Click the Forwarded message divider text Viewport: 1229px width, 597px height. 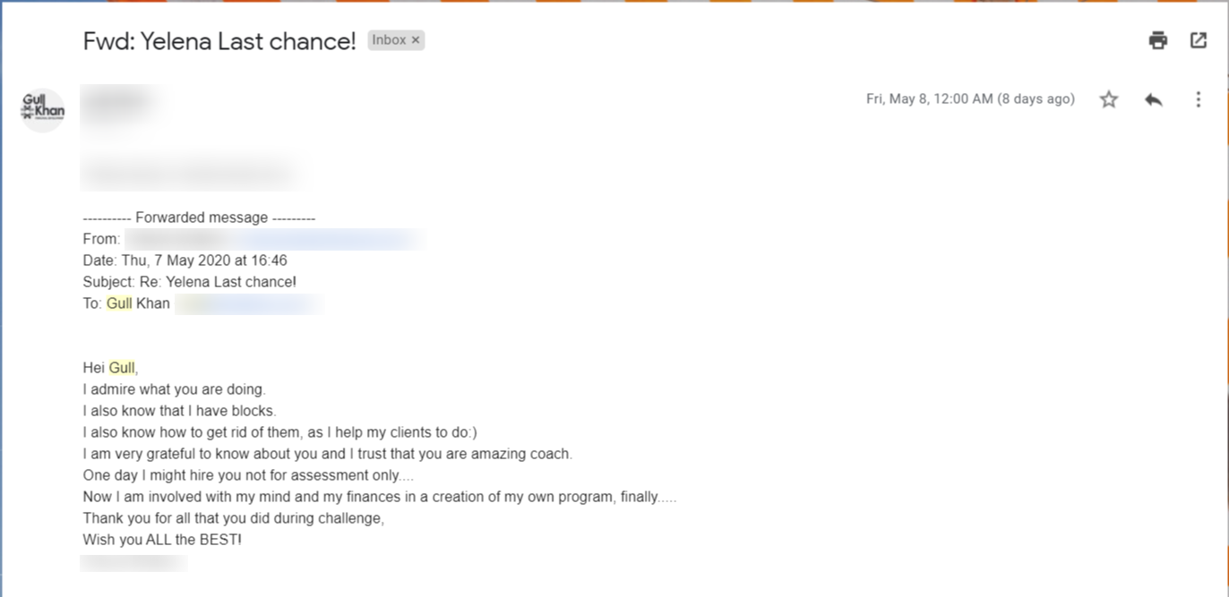[199, 217]
